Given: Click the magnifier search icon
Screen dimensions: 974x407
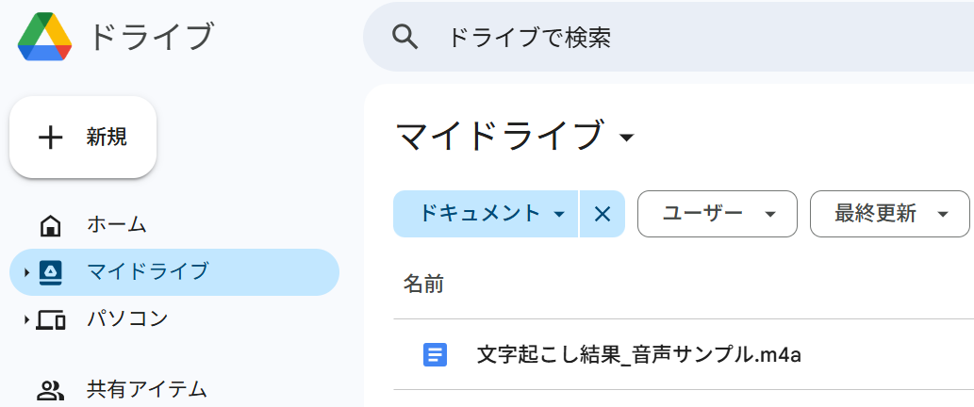Looking at the screenshot, I should point(404,38).
